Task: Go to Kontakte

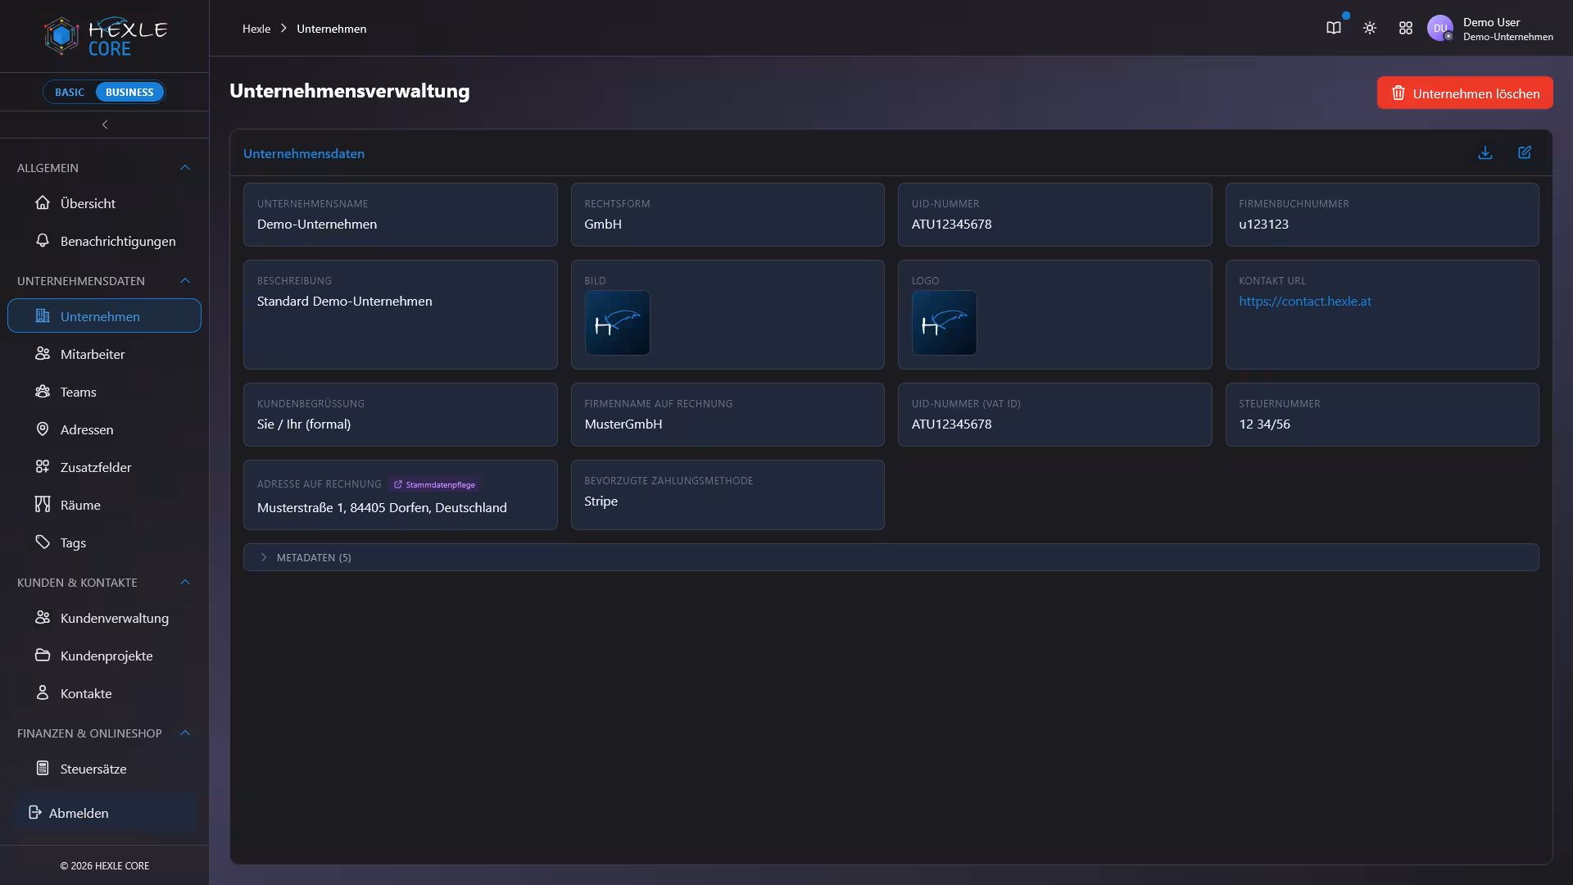Action: pos(104,693)
